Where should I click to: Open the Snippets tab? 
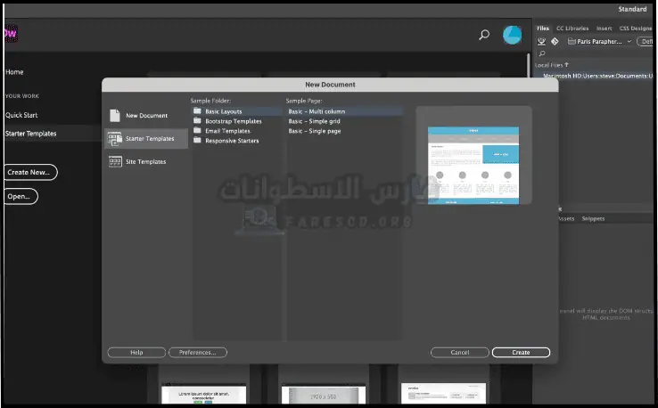(593, 217)
